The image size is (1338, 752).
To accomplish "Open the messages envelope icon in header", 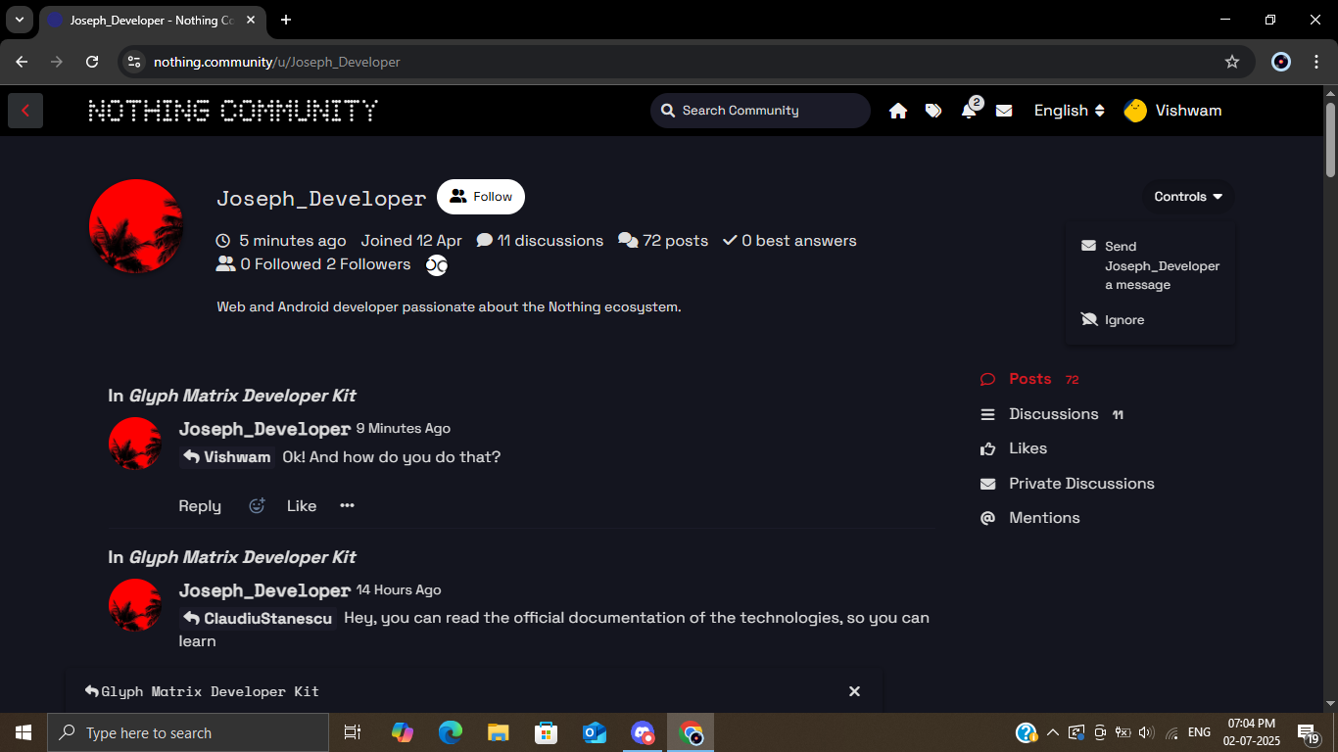I will [1004, 111].
